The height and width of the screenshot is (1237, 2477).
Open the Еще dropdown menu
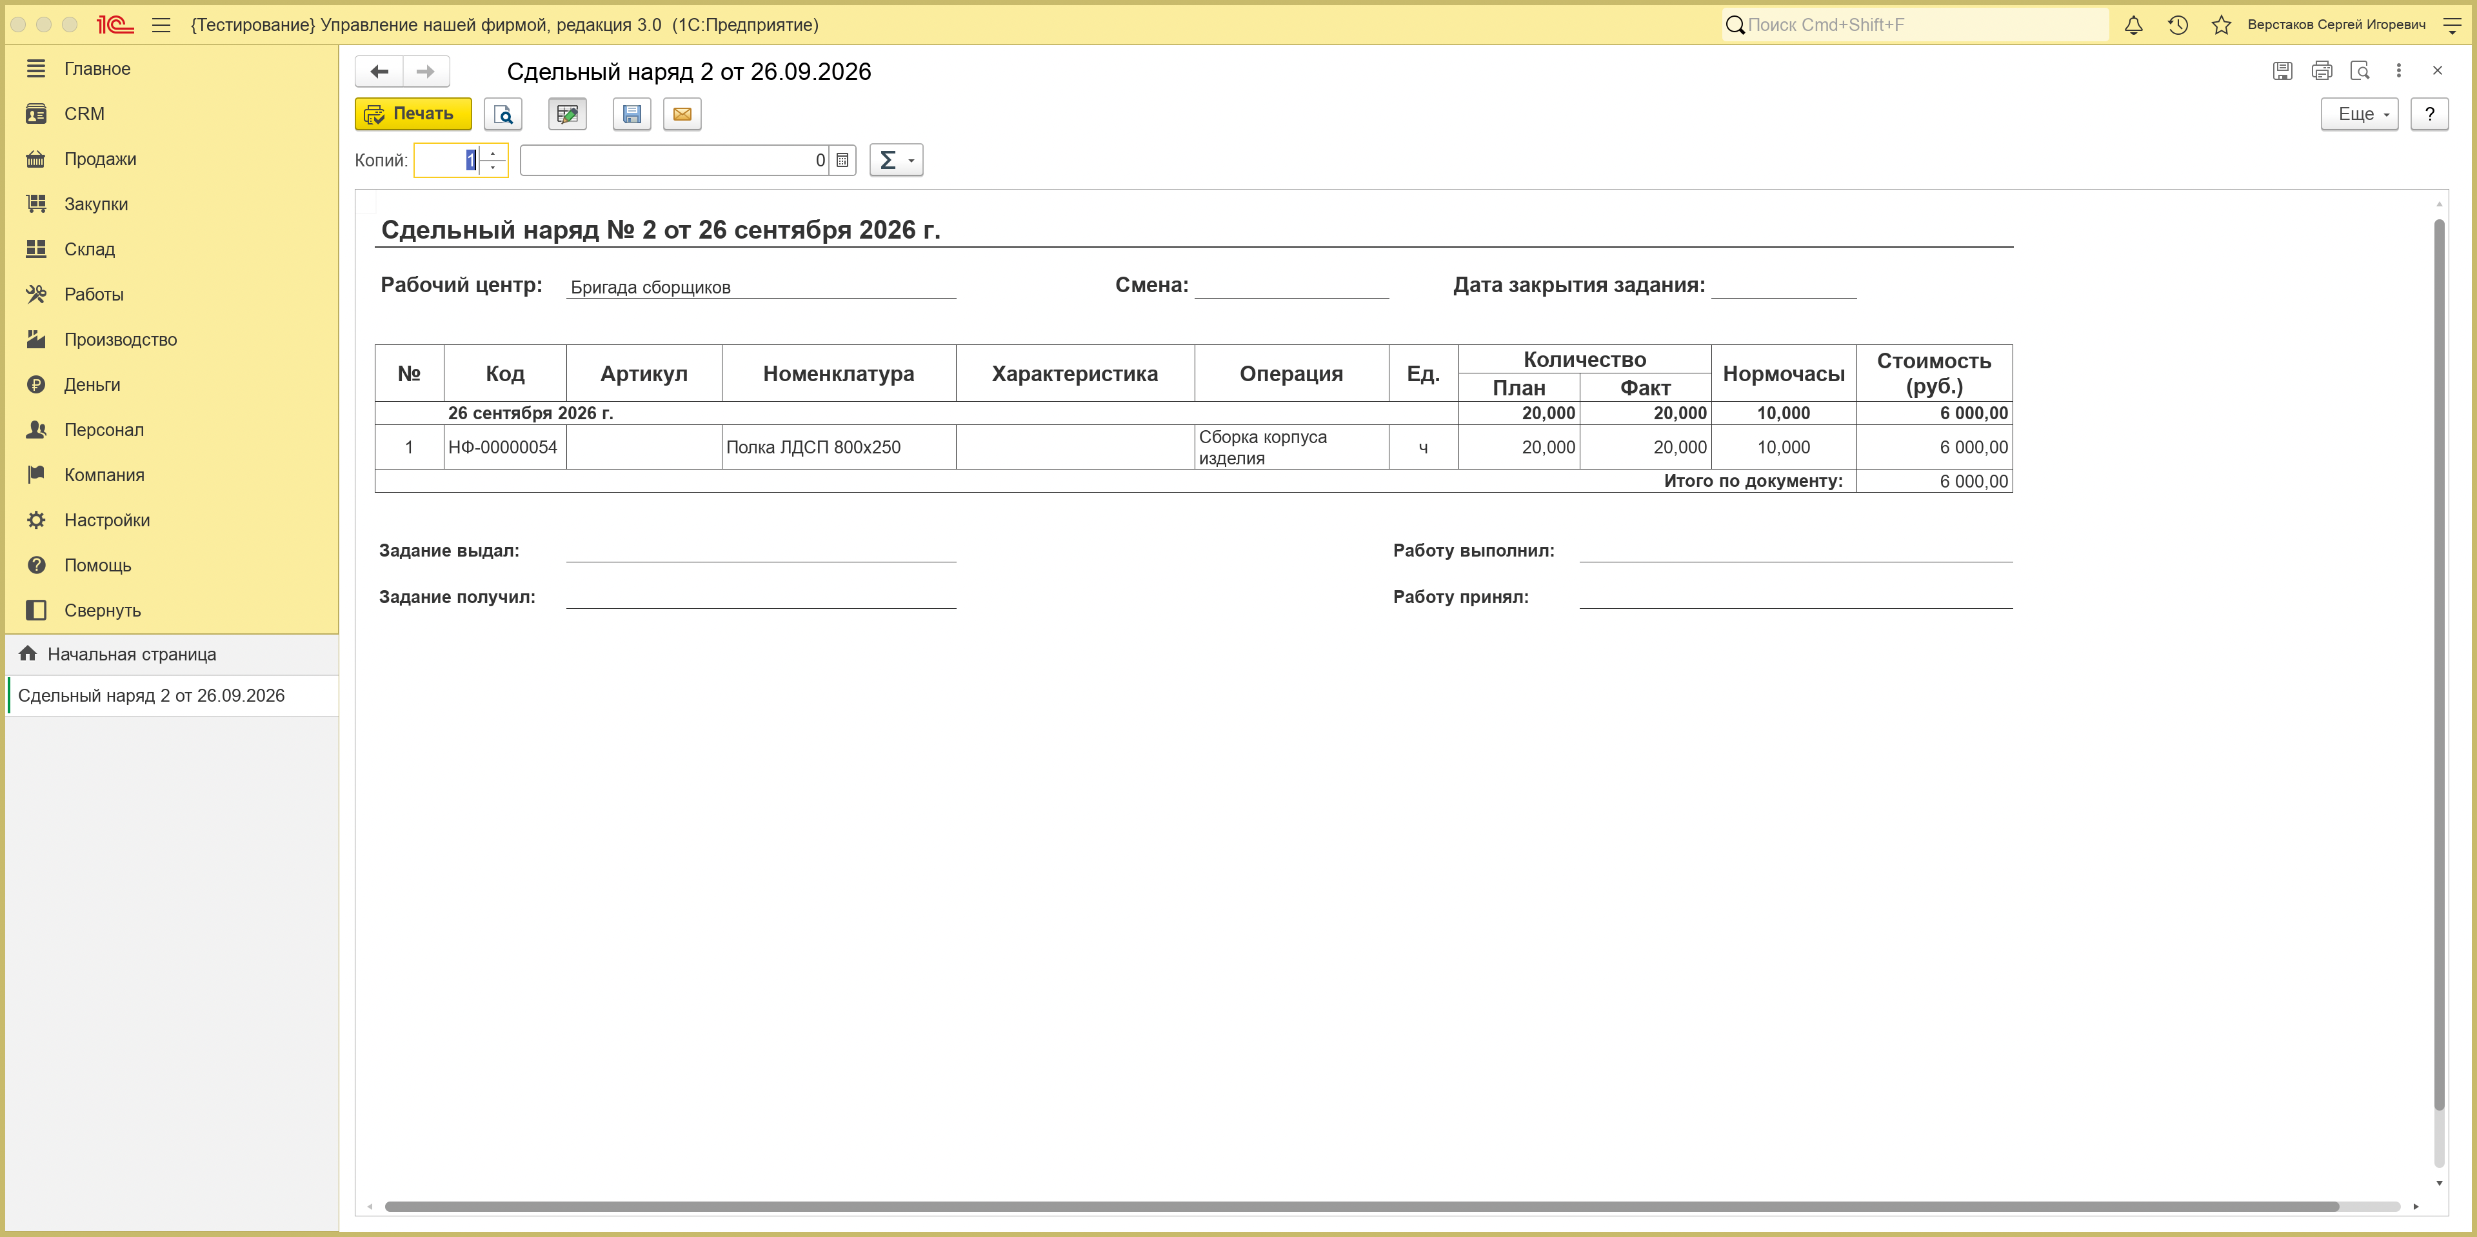click(x=2360, y=114)
